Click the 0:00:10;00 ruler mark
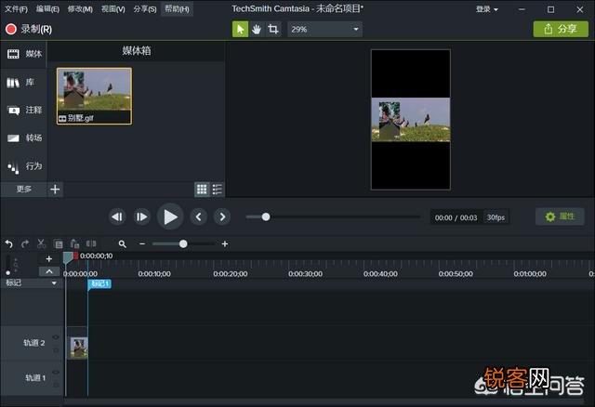595x407 pixels. point(154,274)
